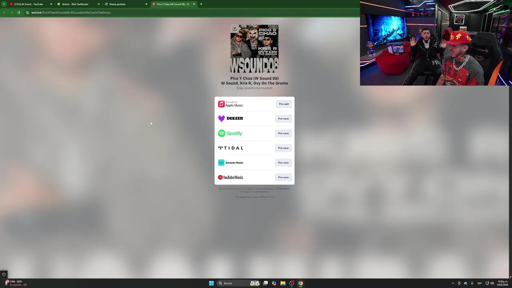Open the OBS app with red badge
Viewport: 512px width, 288px height.
[x=292, y=283]
